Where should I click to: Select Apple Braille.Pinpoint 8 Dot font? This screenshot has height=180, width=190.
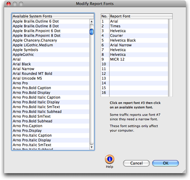[x=51, y=36]
